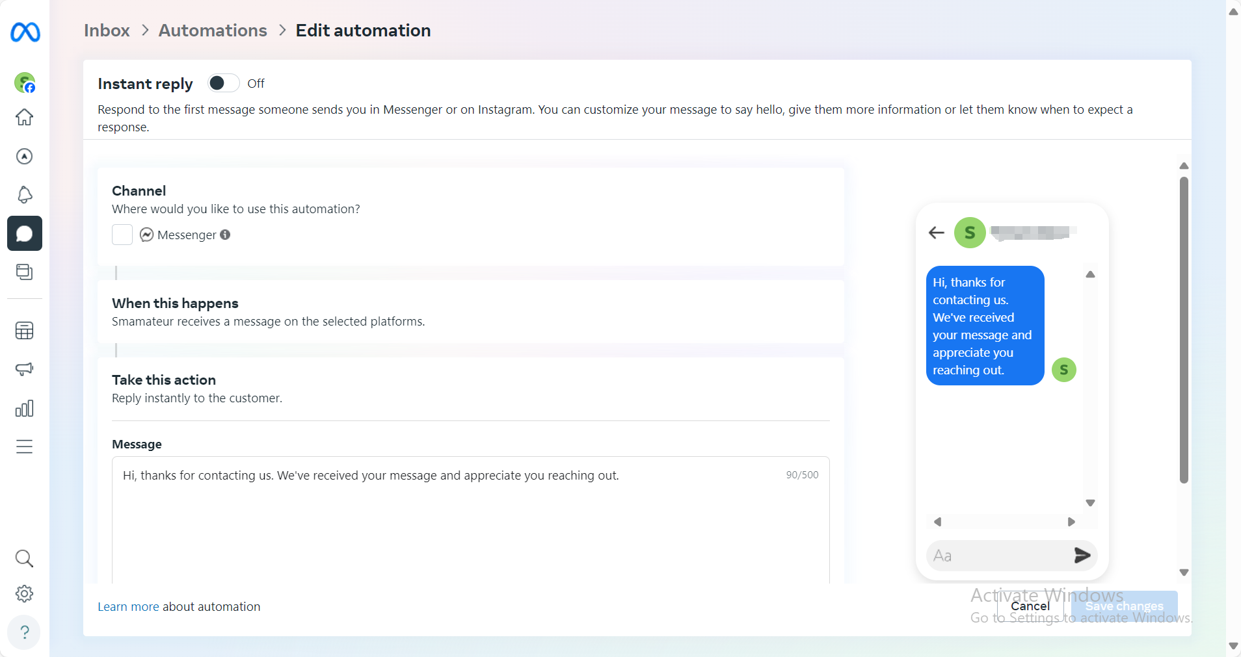Open the Planner calendar icon
The width and height of the screenshot is (1241, 657).
tap(24, 330)
